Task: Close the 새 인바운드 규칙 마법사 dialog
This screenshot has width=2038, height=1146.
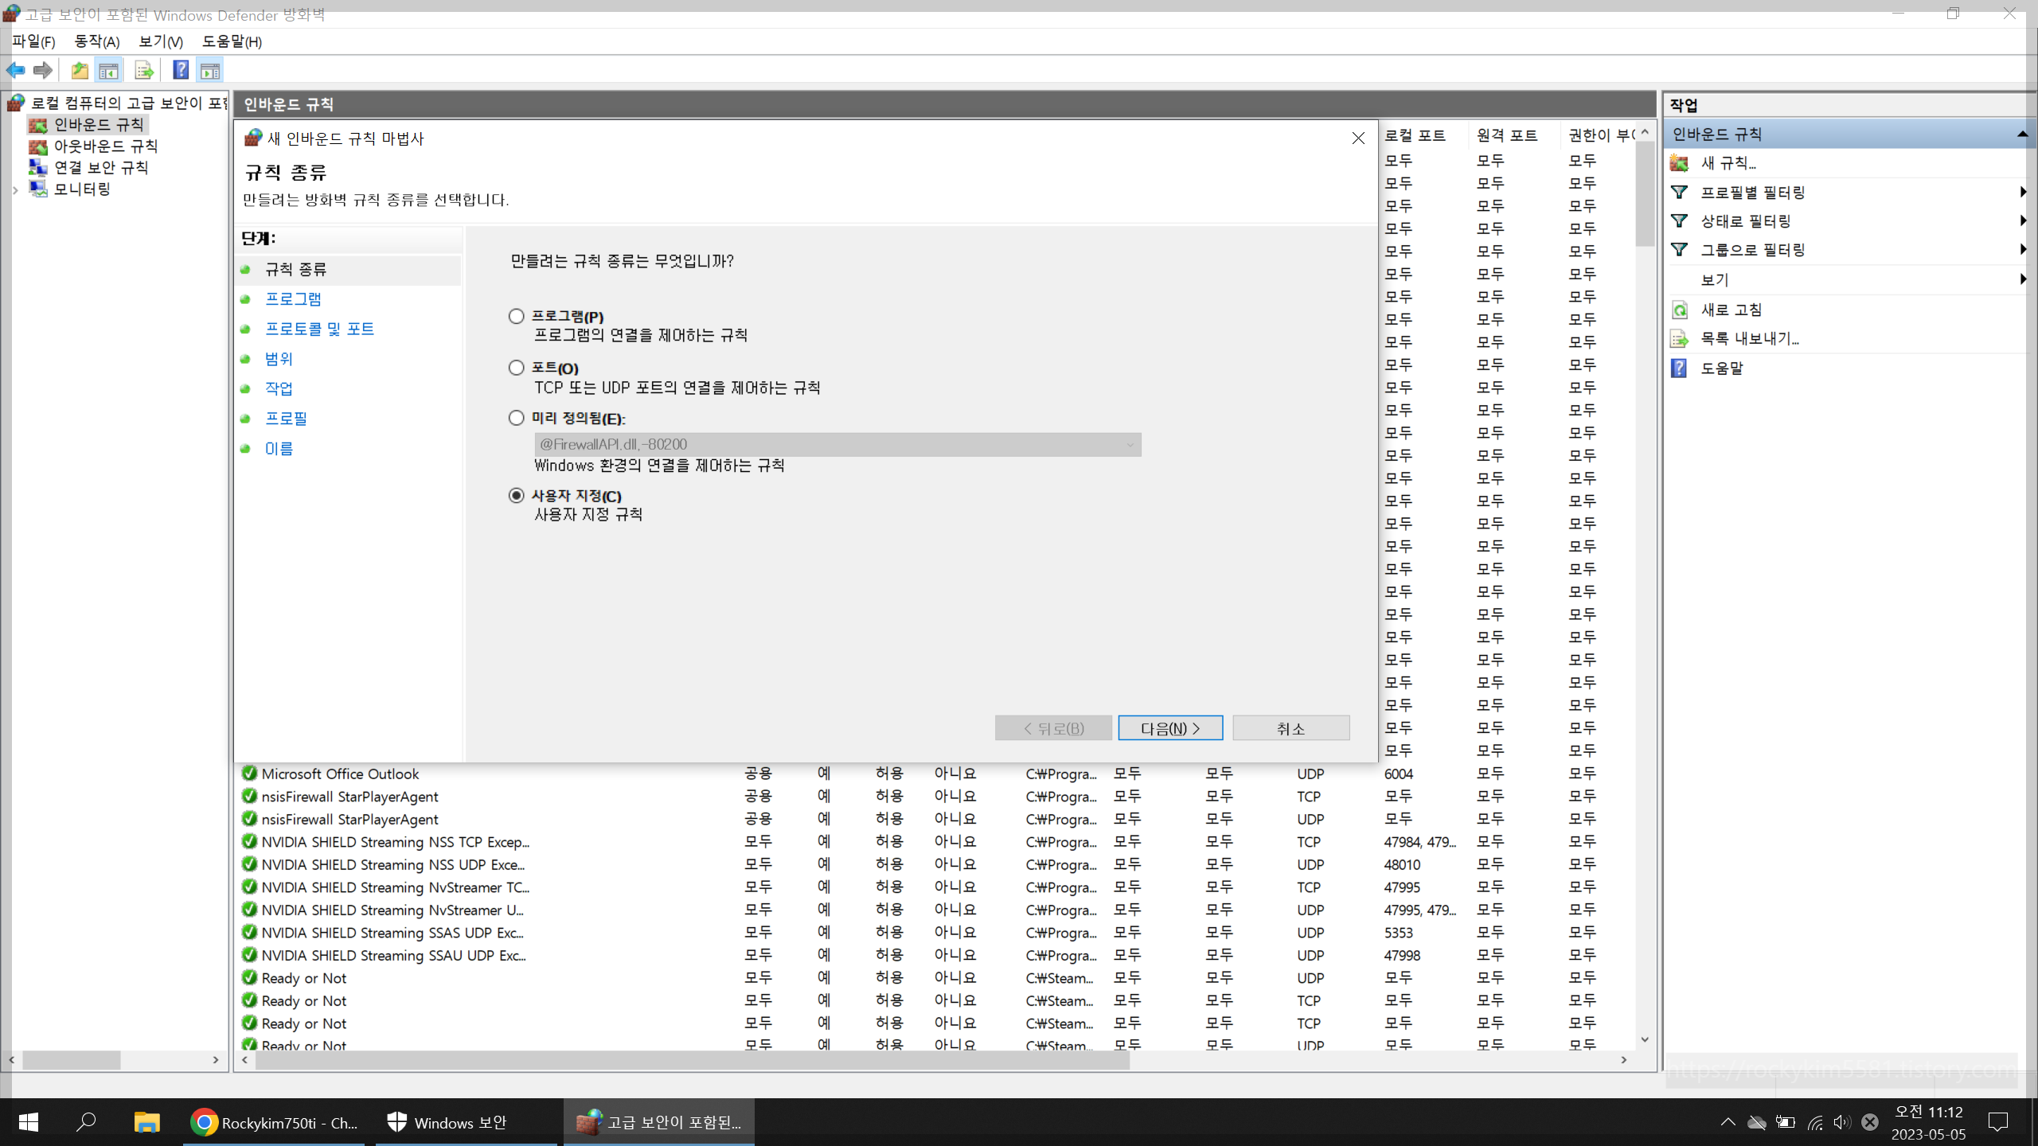Action: (x=1358, y=138)
